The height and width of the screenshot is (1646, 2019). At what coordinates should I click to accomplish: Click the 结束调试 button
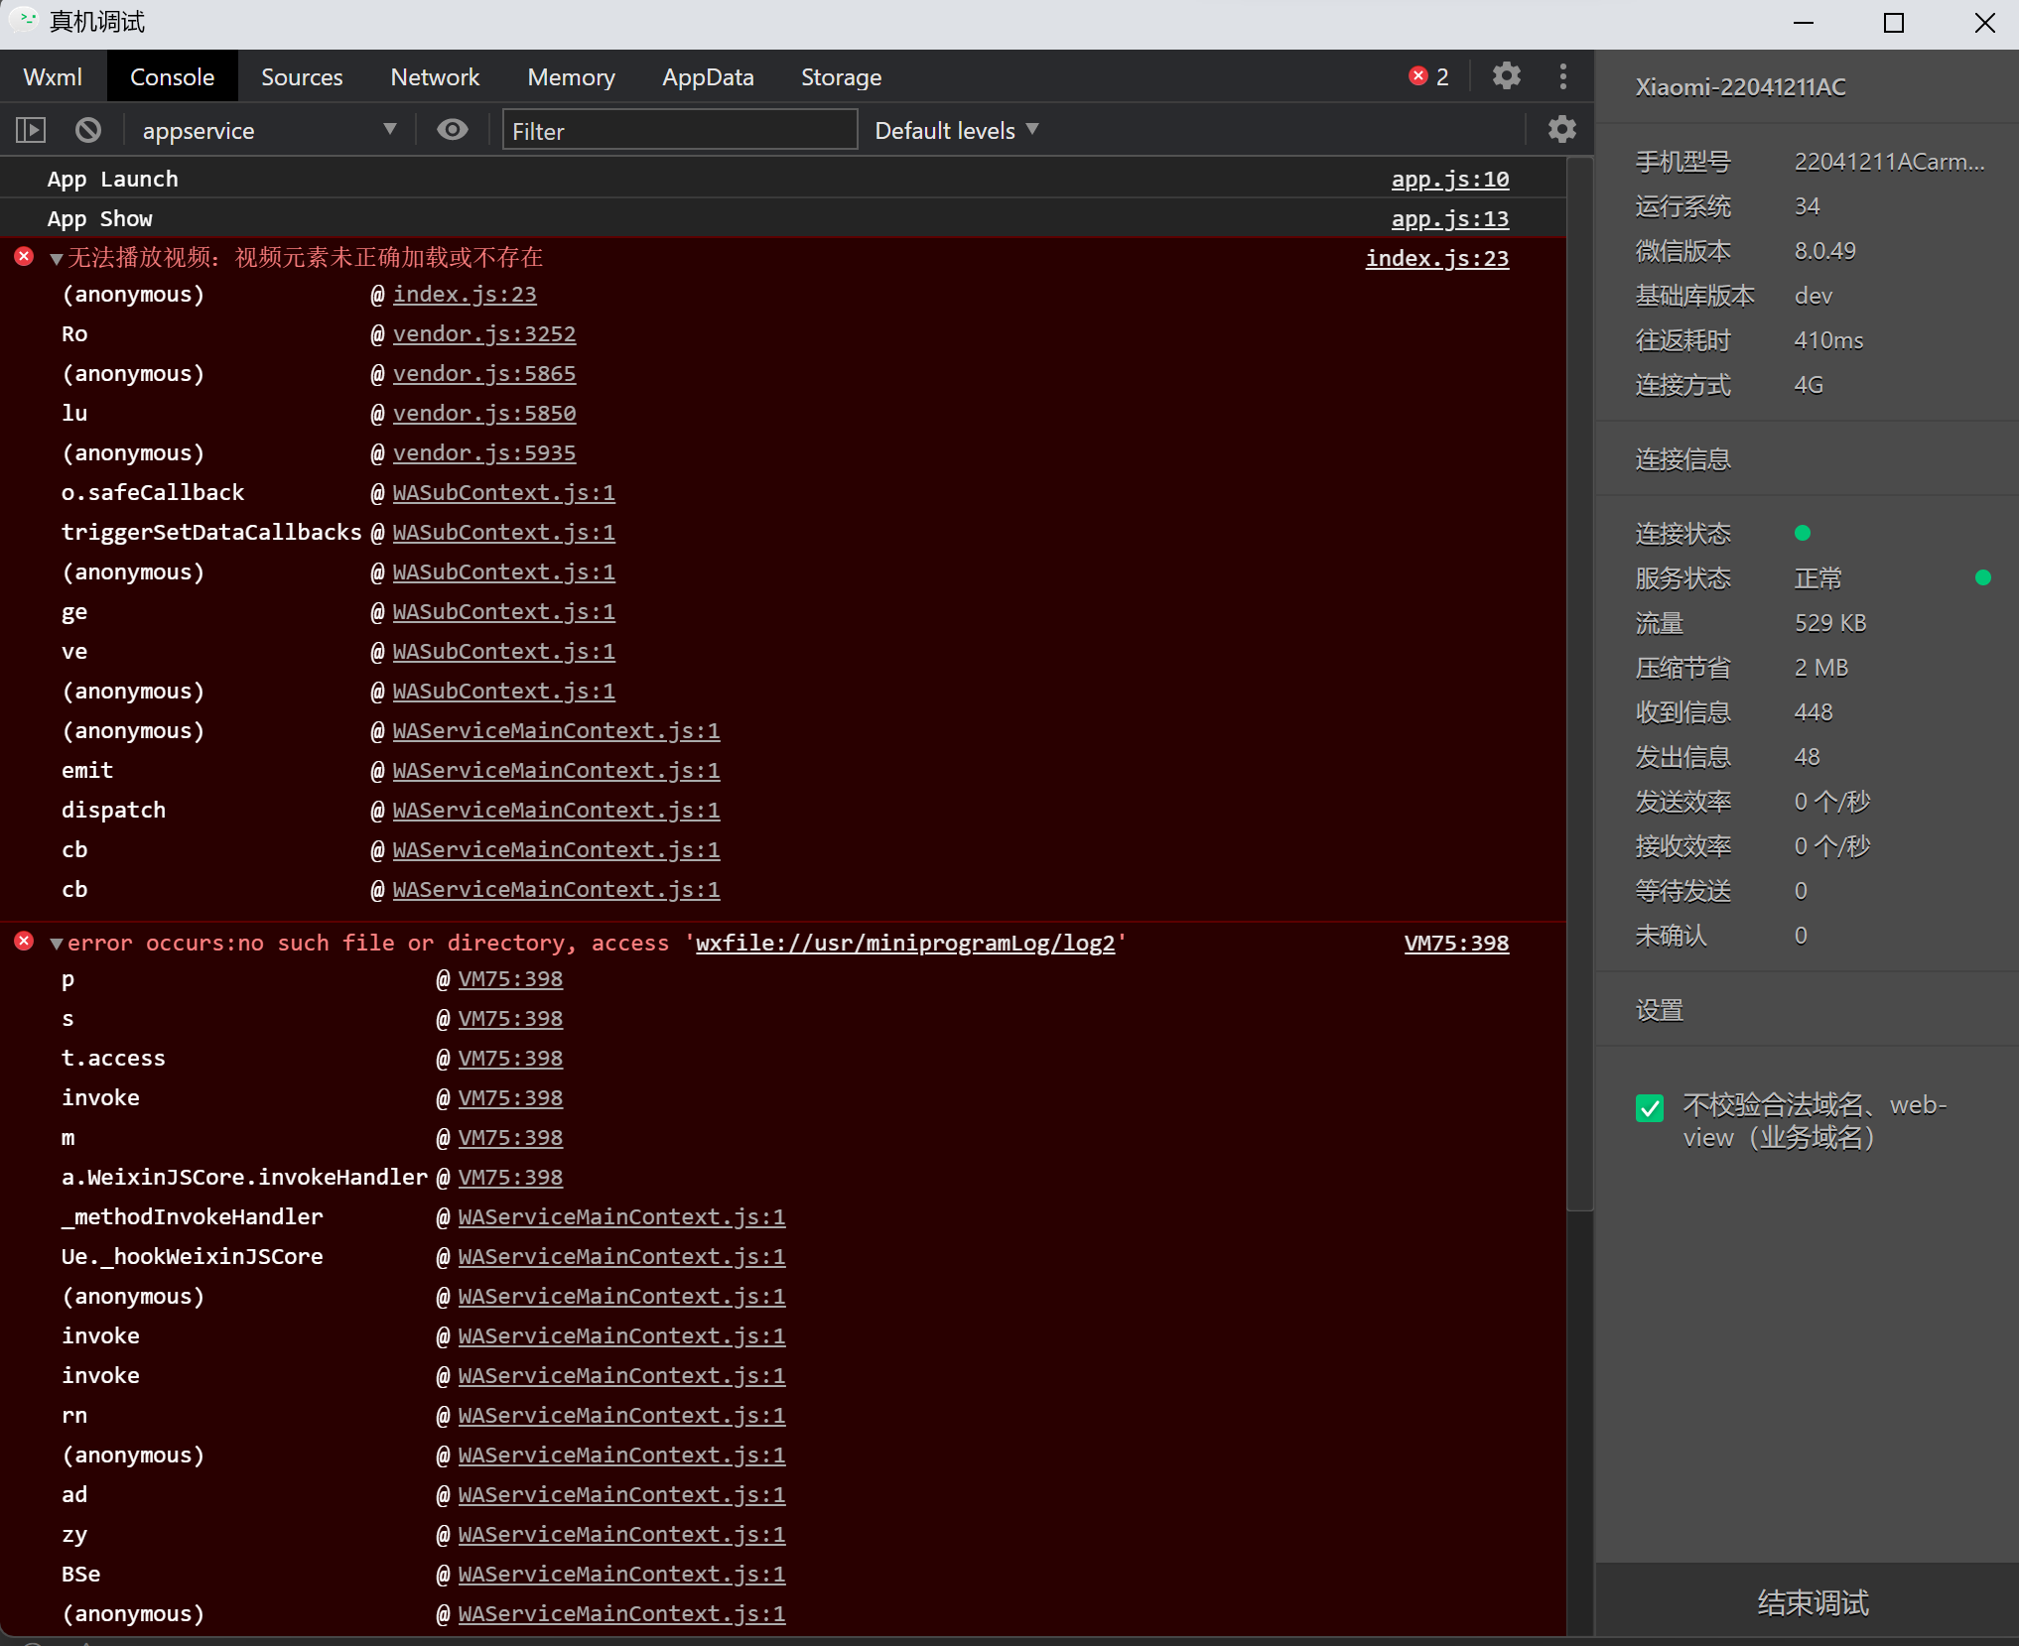click(1812, 1602)
